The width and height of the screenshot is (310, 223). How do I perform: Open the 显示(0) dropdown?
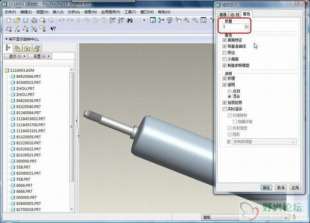(15, 57)
